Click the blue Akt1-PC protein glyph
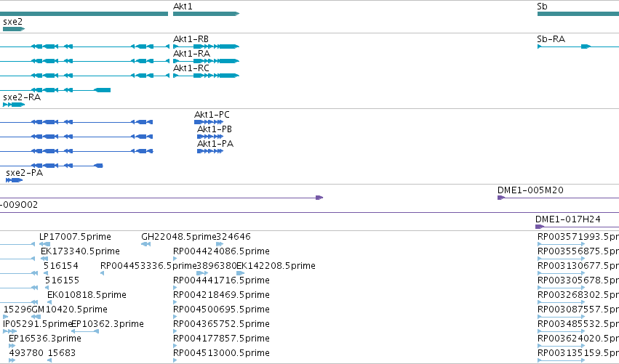 coord(209,122)
